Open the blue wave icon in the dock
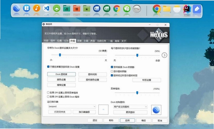The height and width of the screenshot is (129, 214). (16, 8)
